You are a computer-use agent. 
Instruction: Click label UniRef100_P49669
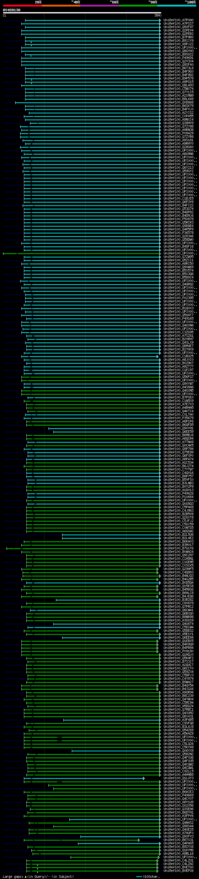178,795
